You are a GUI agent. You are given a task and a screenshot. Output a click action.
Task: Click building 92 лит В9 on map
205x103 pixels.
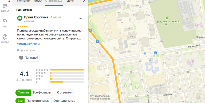click(131, 37)
